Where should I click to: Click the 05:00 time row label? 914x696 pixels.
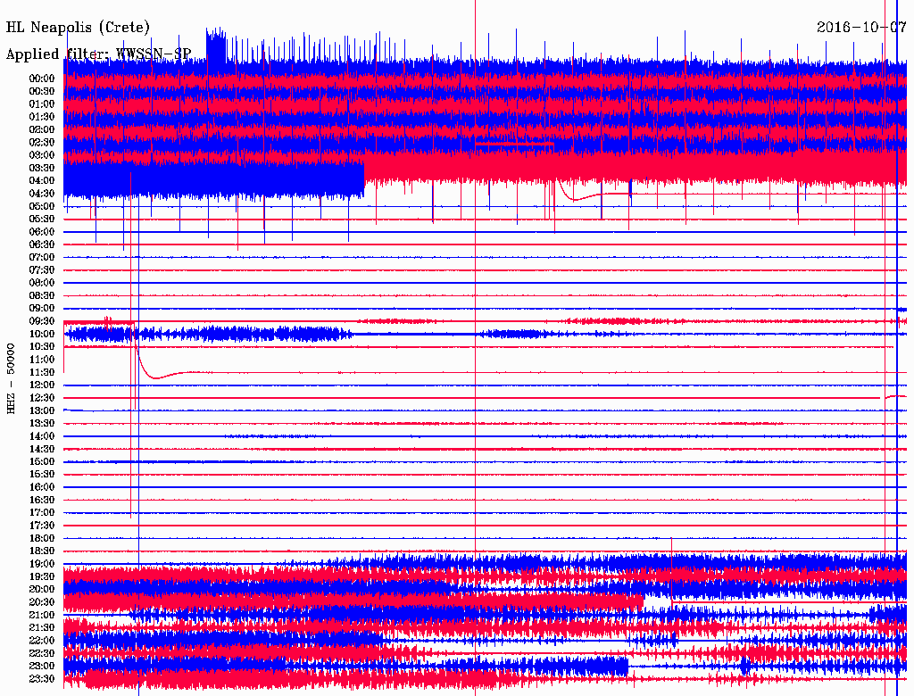[x=42, y=206]
